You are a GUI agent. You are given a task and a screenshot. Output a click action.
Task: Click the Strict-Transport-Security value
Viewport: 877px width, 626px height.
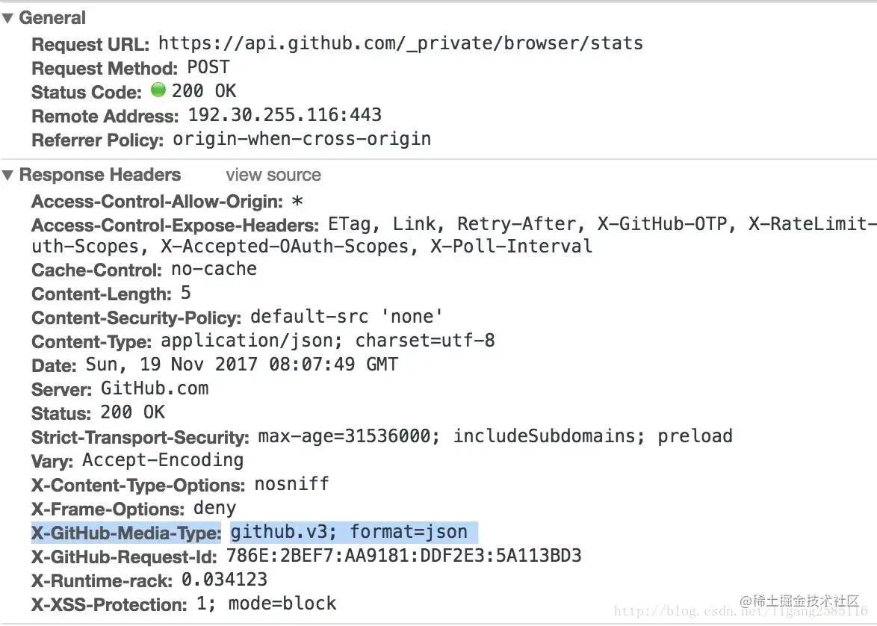pos(495,436)
